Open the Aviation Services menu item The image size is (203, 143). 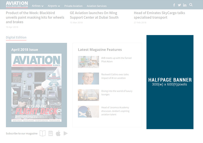pos(97,6)
